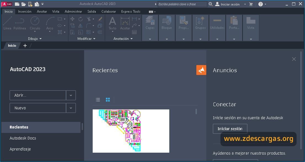Screen dimensions: 305x162
Task: Click the search magnifier icon
Action: 211,4
